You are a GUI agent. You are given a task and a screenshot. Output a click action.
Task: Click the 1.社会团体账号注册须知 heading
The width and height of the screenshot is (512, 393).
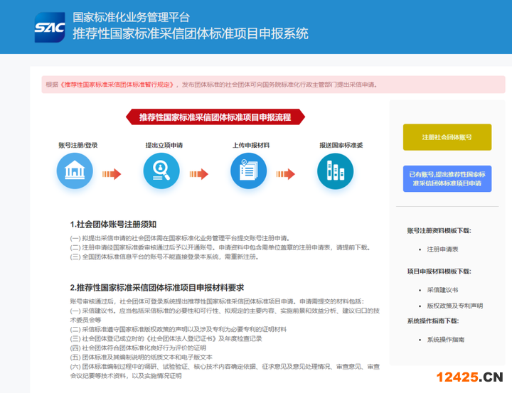pyautogui.click(x=118, y=223)
